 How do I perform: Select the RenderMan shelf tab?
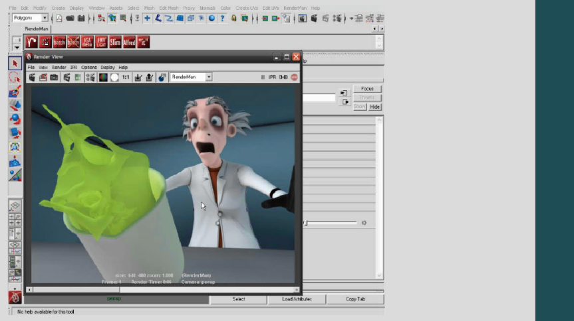37,29
